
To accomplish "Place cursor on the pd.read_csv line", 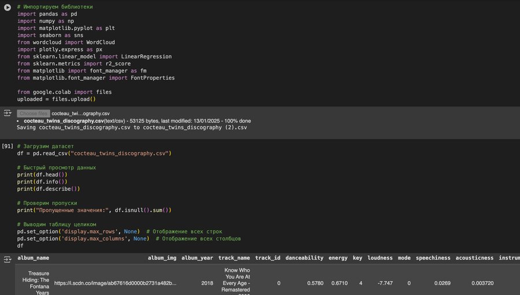I will pyautogui.click(x=94, y=154).
